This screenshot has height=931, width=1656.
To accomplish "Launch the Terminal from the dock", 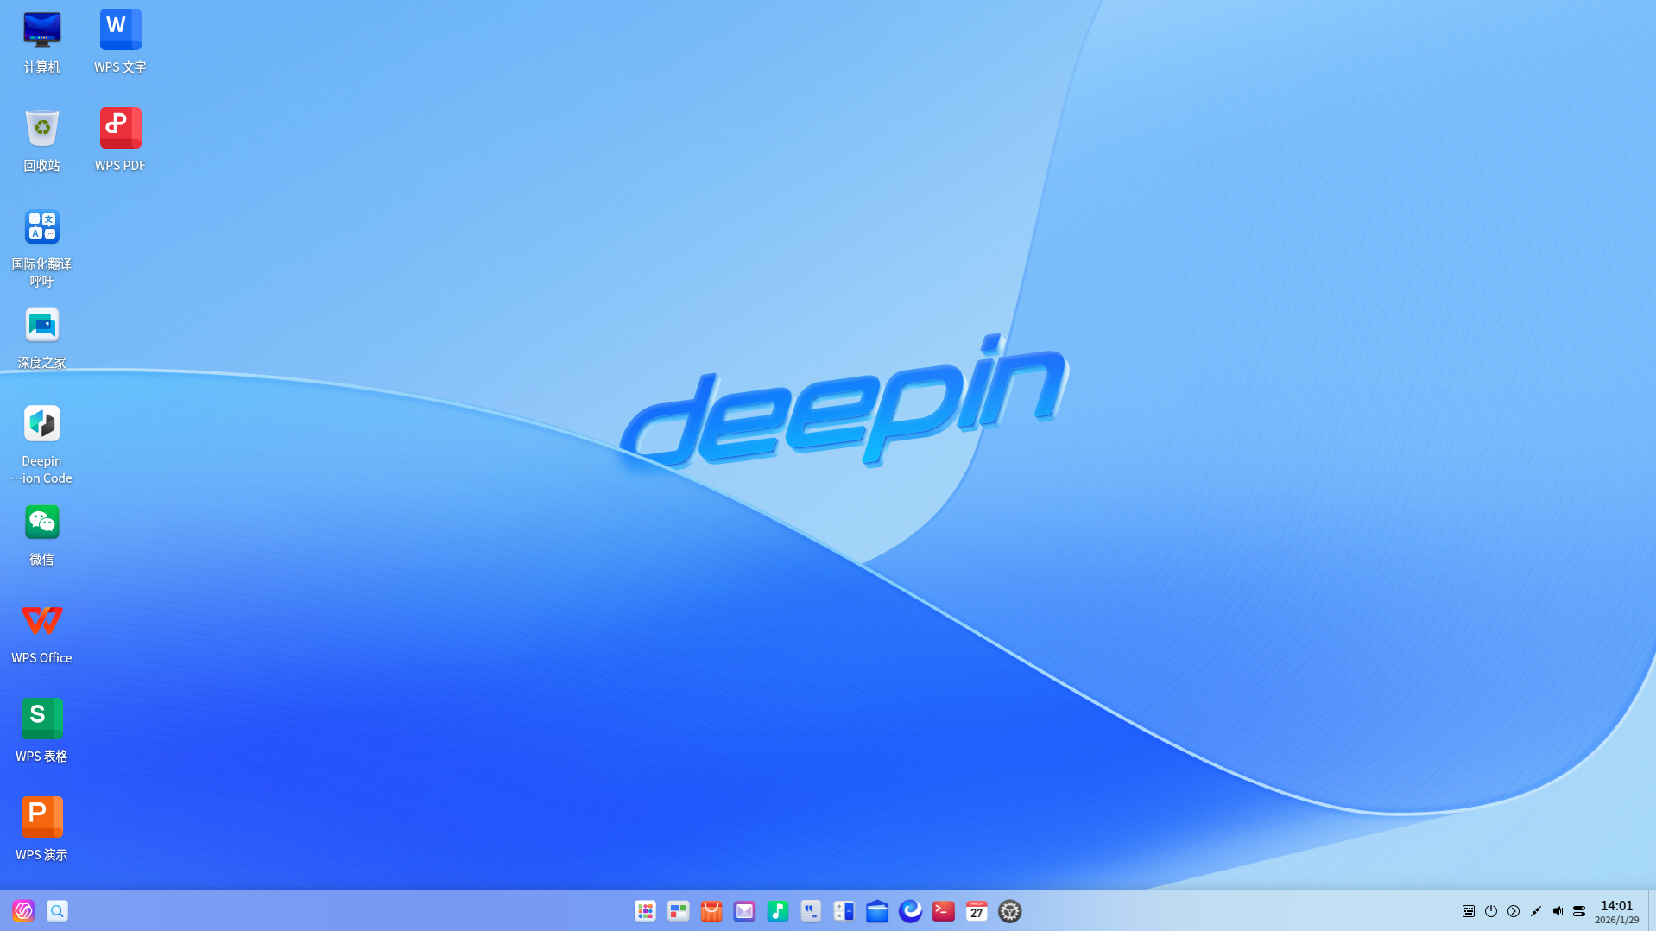I will pos(943,911).
